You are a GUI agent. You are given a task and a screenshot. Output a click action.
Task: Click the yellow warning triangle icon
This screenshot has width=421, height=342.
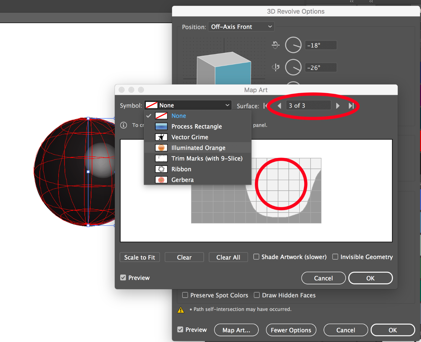pyautogui.click(x=181, y=309)
